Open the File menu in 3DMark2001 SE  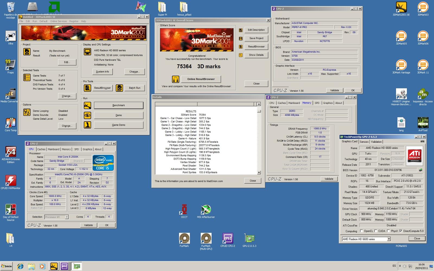(x=21, y=21)
